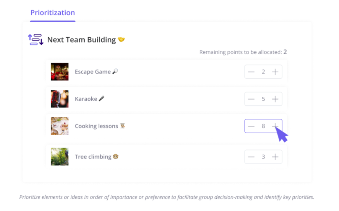Select the Escape Game thumbnail
The image size is (339, 211).
[60, 71]
